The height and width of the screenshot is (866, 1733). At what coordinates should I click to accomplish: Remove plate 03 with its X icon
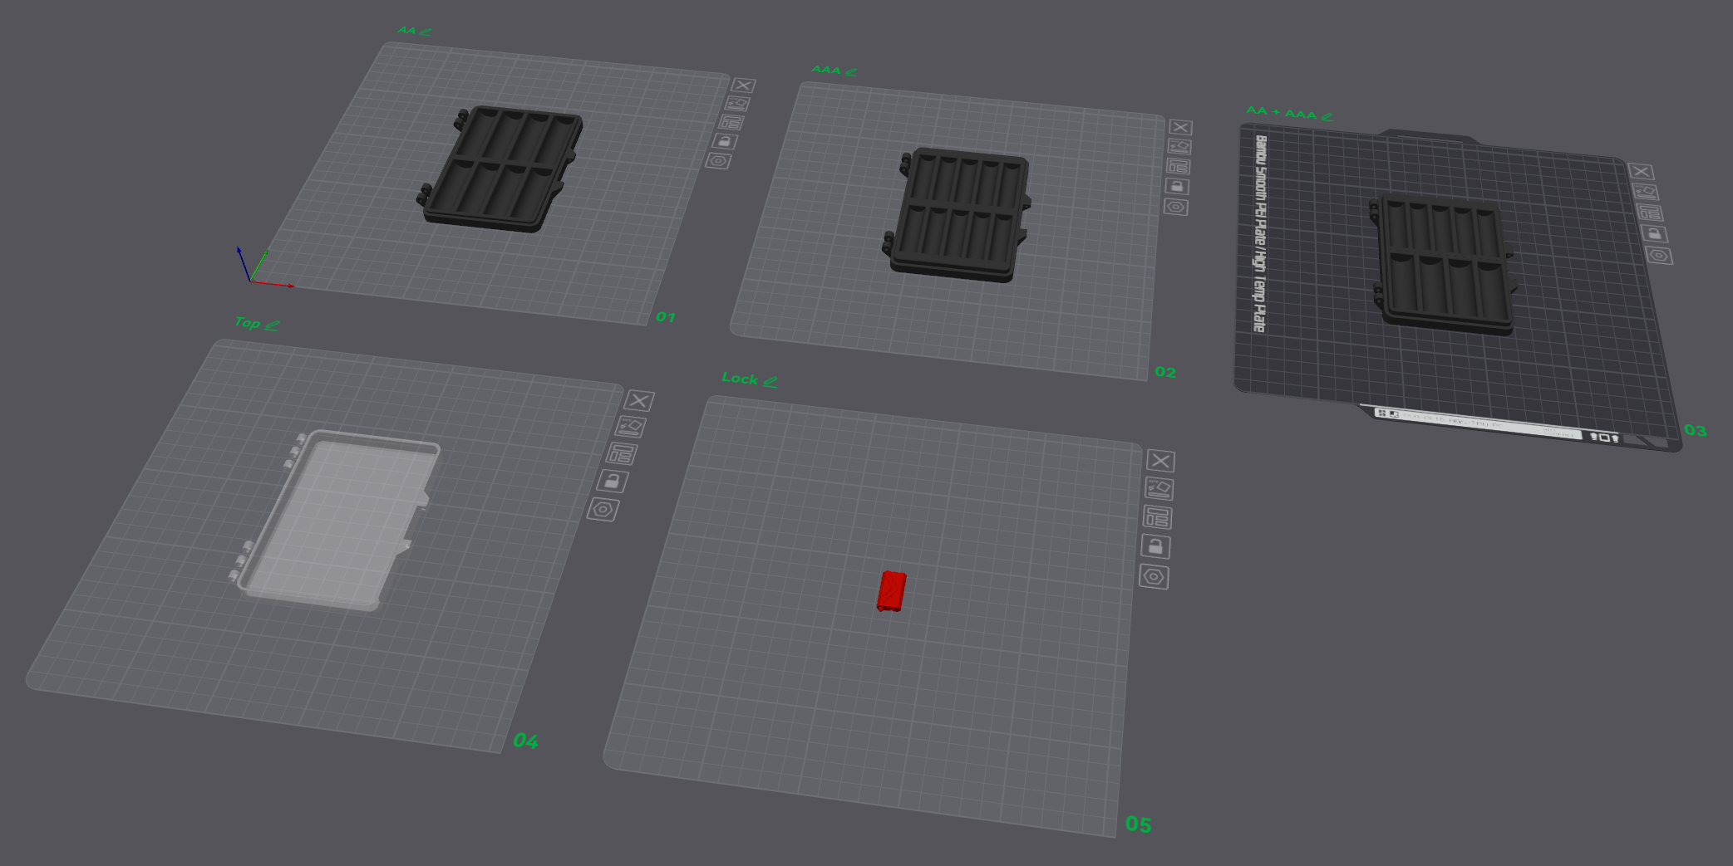pos(1641,172)
